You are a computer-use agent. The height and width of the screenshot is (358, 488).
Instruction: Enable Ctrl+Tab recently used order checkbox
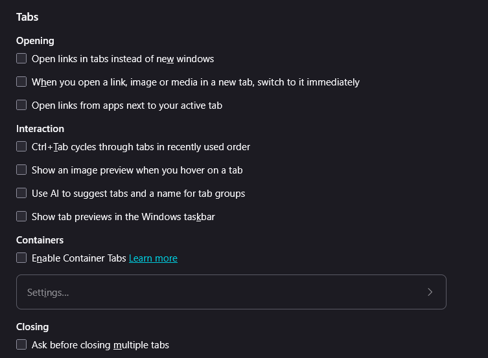tap(21, 147)
